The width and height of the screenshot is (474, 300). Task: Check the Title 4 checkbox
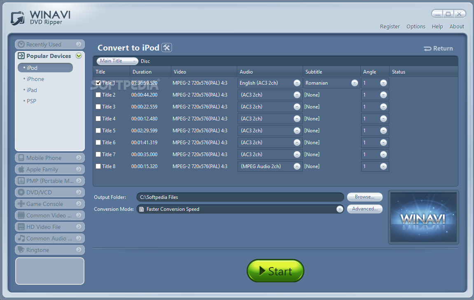(x=98, y=119)
